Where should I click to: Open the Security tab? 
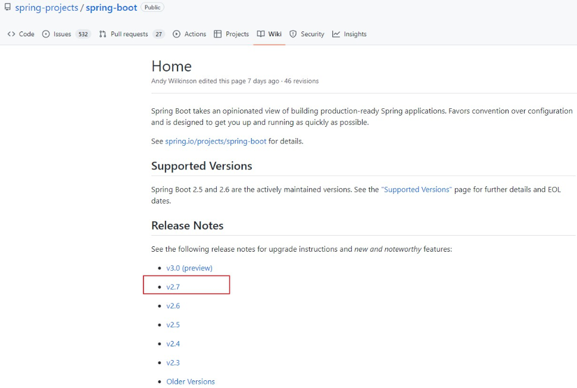coord(307,34)
